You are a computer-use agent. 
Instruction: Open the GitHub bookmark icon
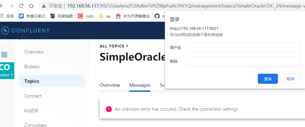point(157,16)
